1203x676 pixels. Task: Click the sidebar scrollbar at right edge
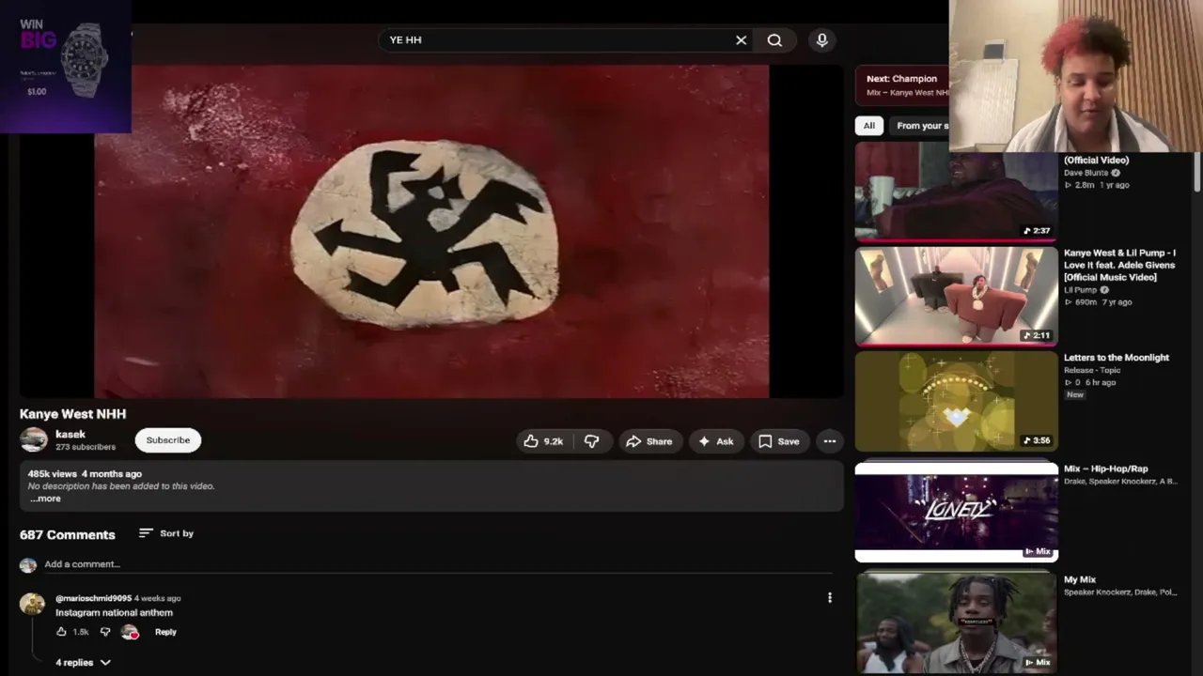[1196, 174]
